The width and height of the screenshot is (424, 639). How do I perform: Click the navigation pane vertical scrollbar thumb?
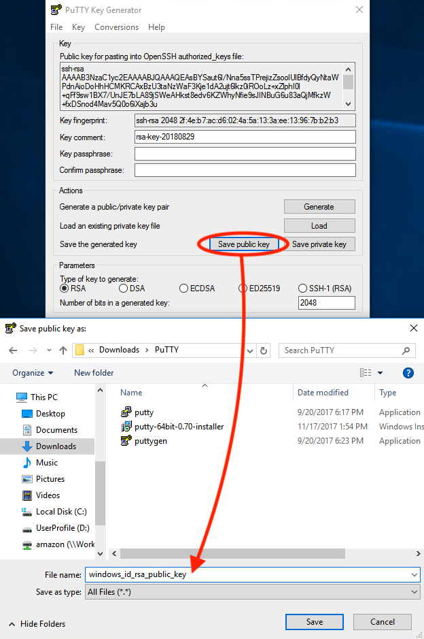point(100,493)
